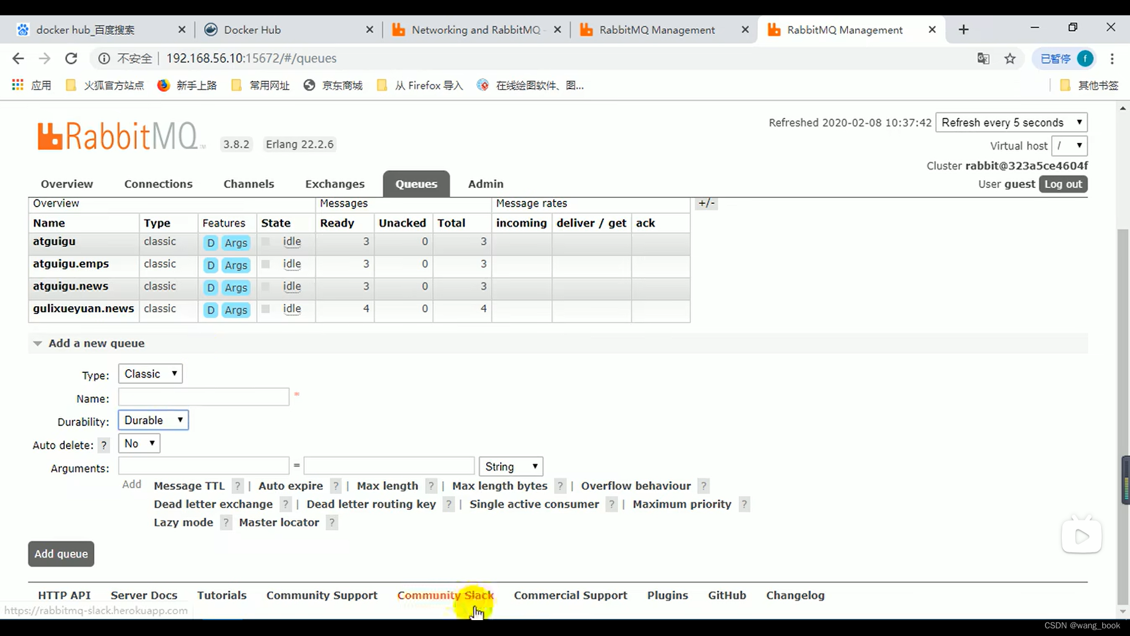This screenshot has width=1130, height=636.
Task: Open the Connections tab
Action: [x=158, y=184]
